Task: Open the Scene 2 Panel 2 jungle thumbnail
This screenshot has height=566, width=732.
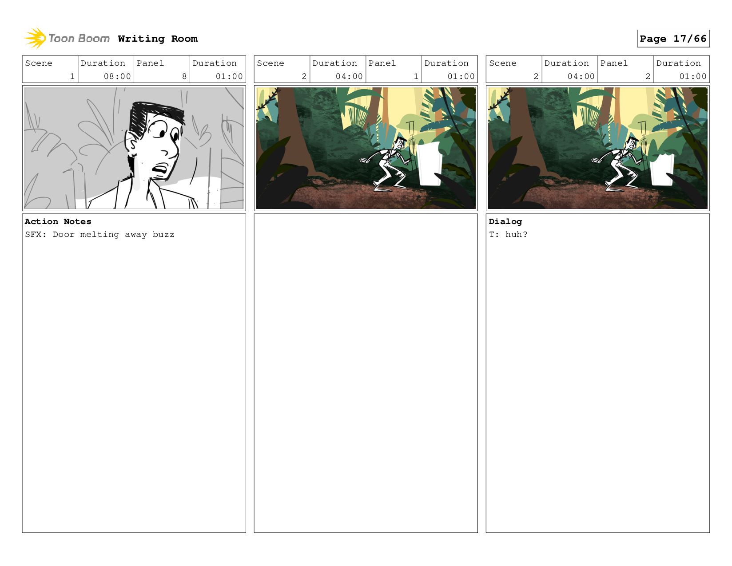Action: [x=597, y=148]
